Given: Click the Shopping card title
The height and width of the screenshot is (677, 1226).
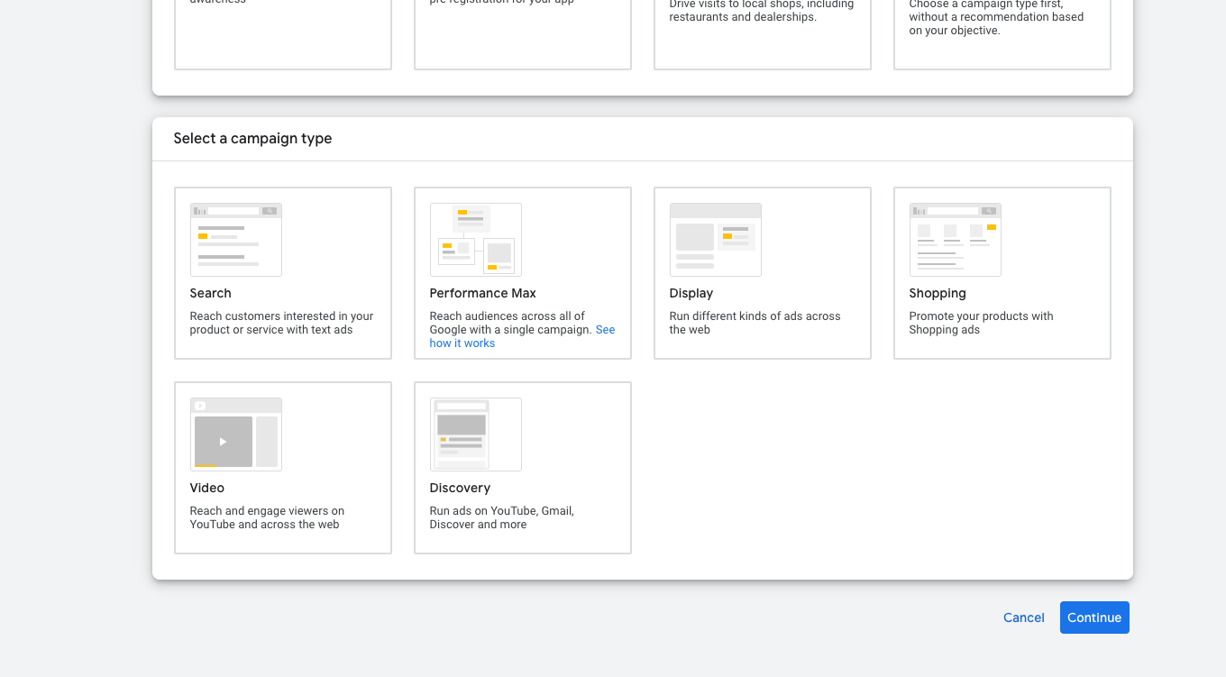Looking at the screenshot, I should click(x=938, y=293).
